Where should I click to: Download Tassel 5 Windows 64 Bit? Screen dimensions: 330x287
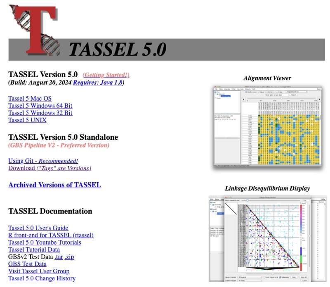click(40, 106)
